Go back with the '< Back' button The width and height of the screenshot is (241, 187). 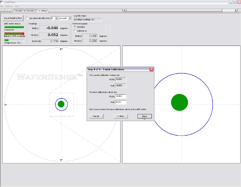pyautogui.click(x=120, y=116)
